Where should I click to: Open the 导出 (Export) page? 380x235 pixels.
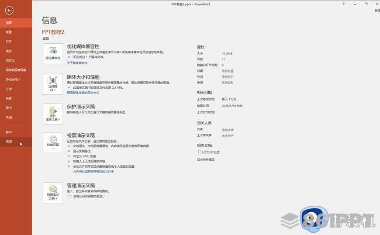(16, 108)
